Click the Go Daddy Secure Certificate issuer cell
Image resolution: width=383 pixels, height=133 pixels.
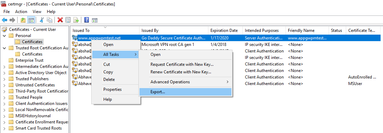pyautogui.click(x=174, y=38)
